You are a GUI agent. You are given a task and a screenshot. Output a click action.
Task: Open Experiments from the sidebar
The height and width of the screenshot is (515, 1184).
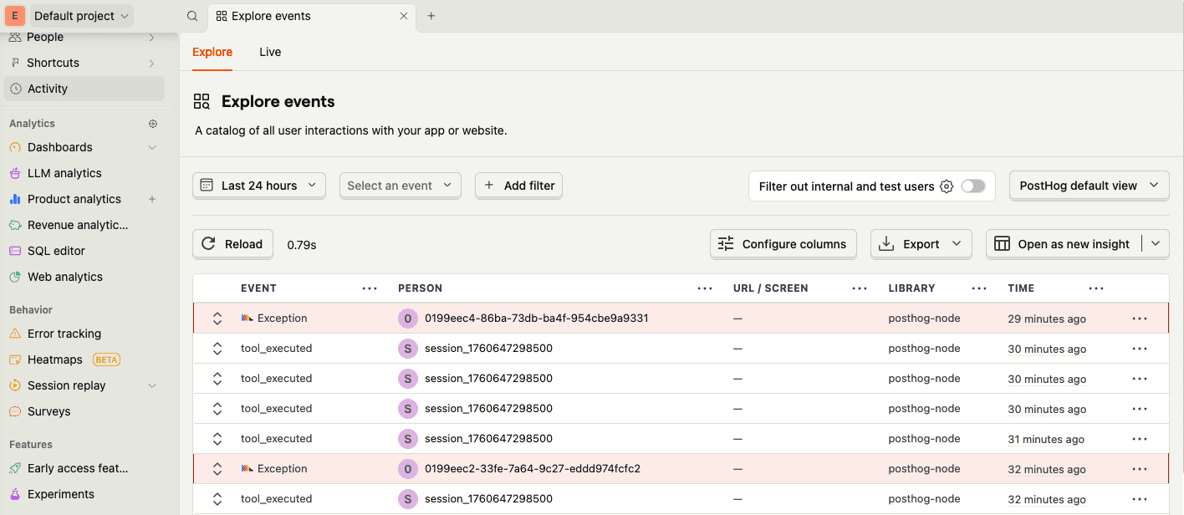point(59,493)
